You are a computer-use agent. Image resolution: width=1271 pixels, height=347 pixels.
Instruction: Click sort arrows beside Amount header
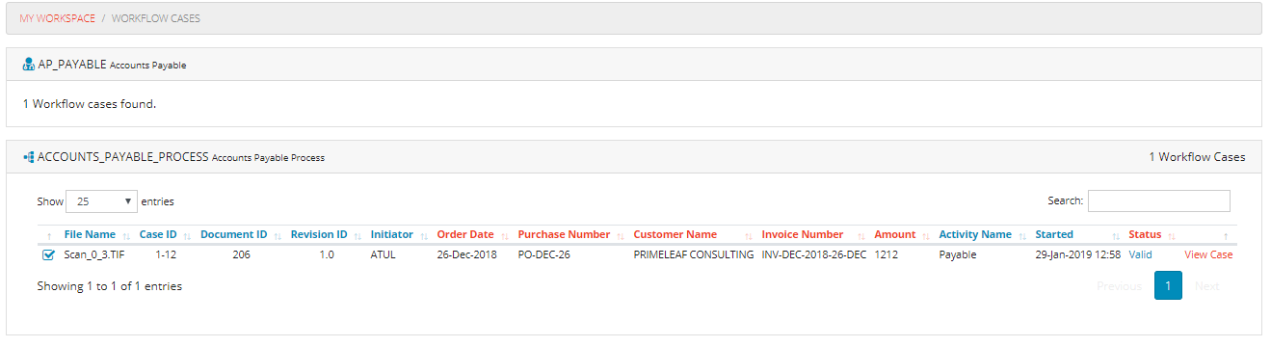point(926,235)
